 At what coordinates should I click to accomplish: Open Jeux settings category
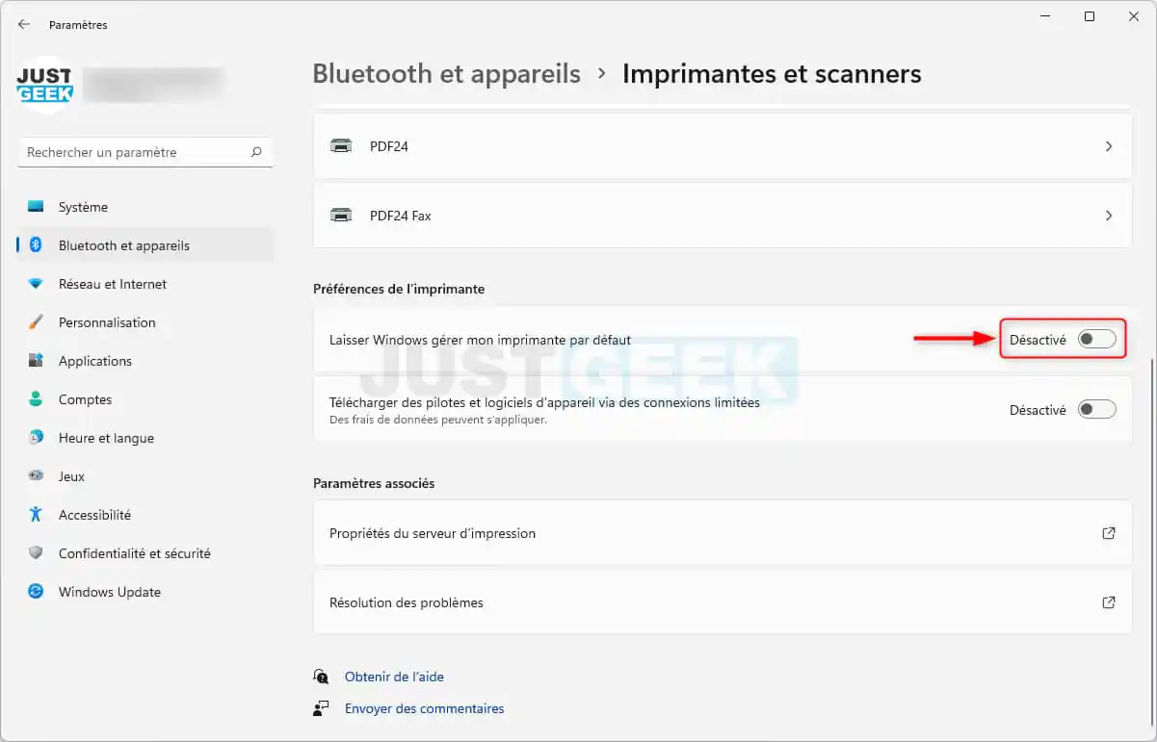[145, 476]
